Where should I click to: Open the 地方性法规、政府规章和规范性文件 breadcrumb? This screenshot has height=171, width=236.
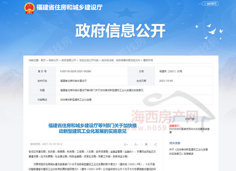click(121, 60)
